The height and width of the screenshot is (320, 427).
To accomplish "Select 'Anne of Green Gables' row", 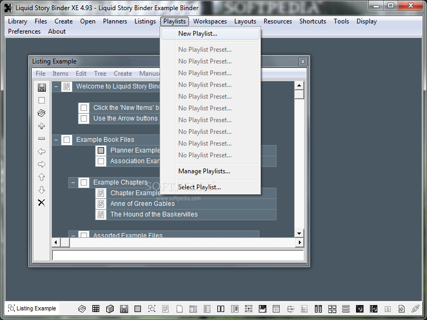I will pos(186,204).
